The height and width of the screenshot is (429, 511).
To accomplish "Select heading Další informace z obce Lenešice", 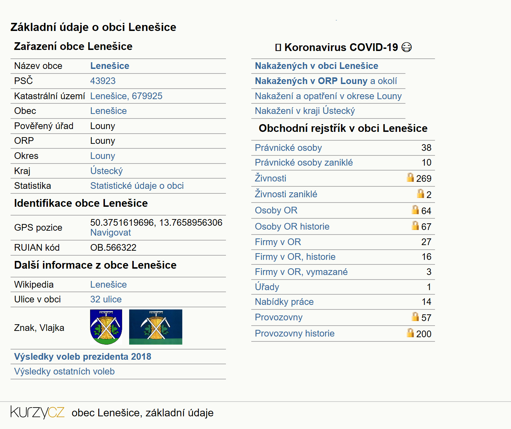I will point(95,265).
